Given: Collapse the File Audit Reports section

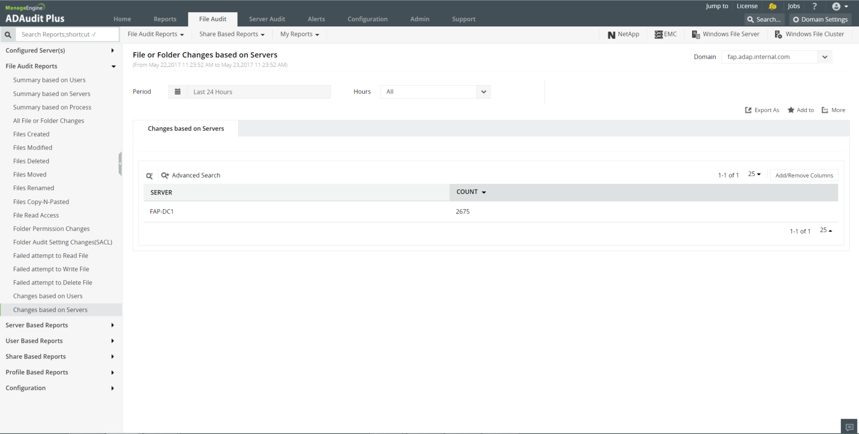Looking at the screenshot, I should pyautogui.click(x=113, y=66).
